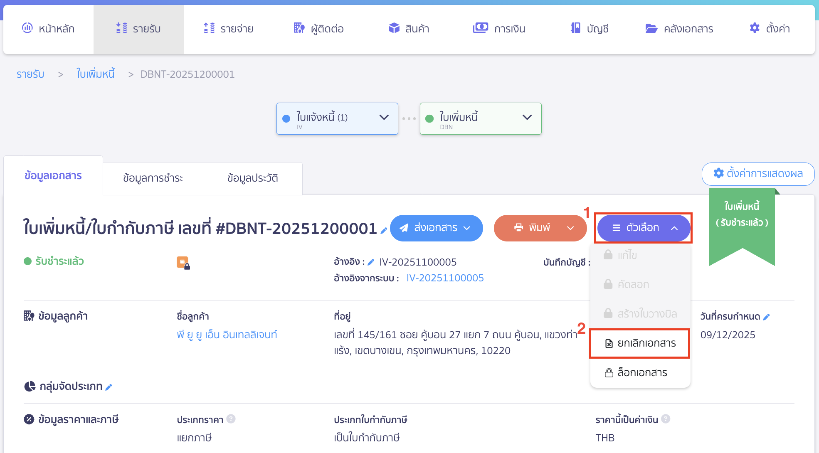Switch to the ข้อมูลการชำระ tab
The image size is (819, 453).
tap(152, 178)
